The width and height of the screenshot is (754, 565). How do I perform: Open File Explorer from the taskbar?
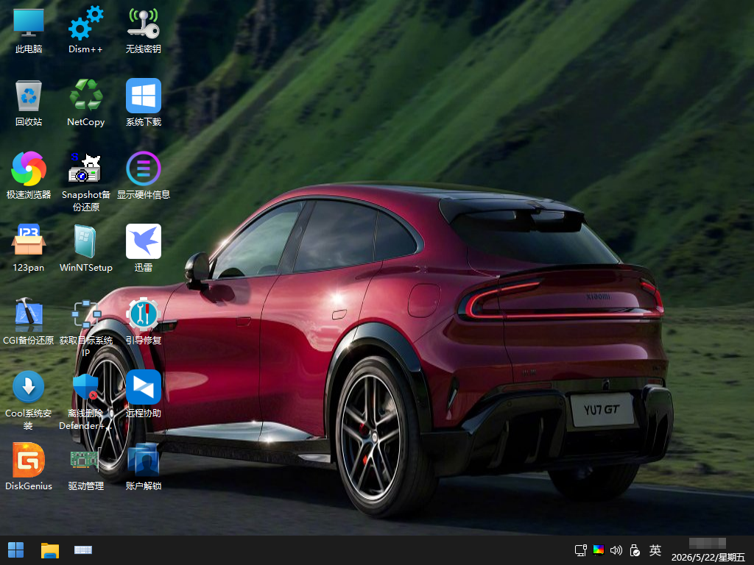click(x=50, y=550)
